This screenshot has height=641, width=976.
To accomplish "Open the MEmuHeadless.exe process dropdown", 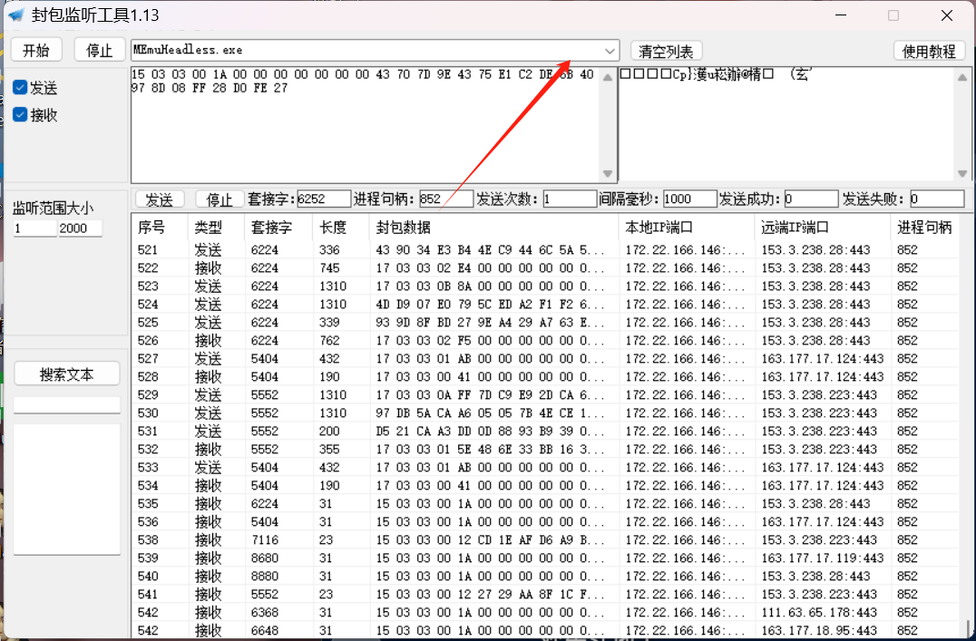I will (607, 51).
